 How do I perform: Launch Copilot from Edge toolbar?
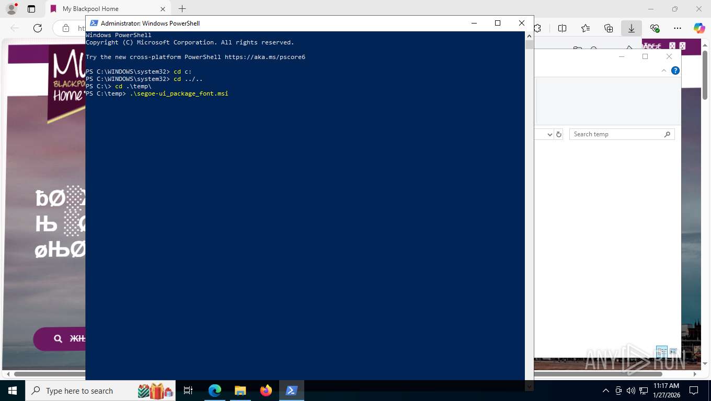699,28
